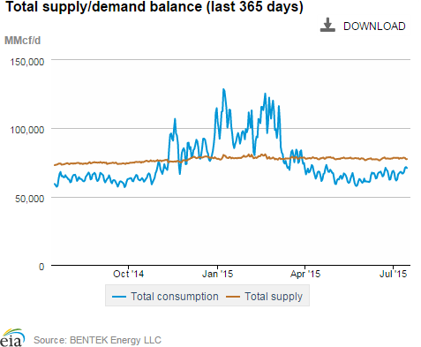Toggle Total consumption series in legend
421x347 pixels.
tap(165, 297)
